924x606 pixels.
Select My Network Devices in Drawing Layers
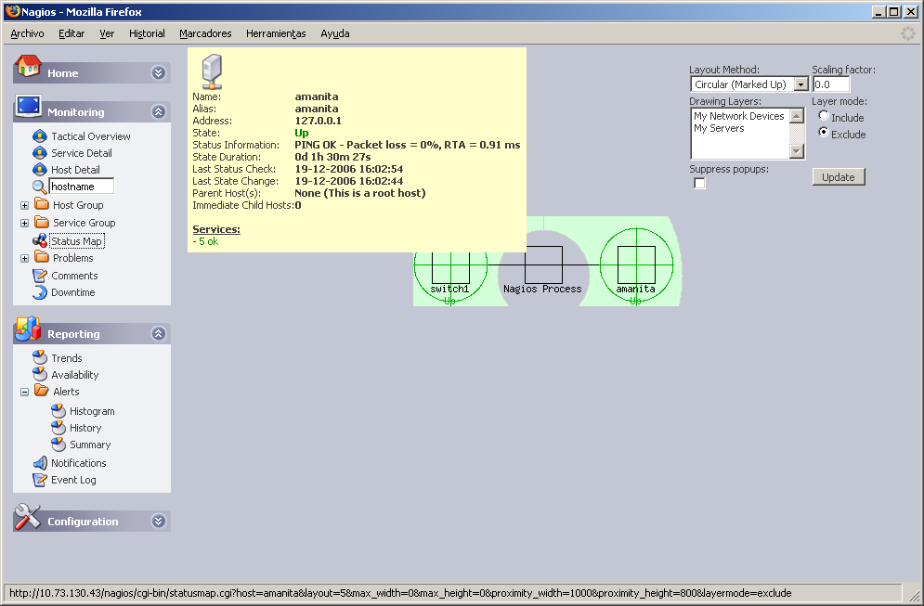[739, 116]
